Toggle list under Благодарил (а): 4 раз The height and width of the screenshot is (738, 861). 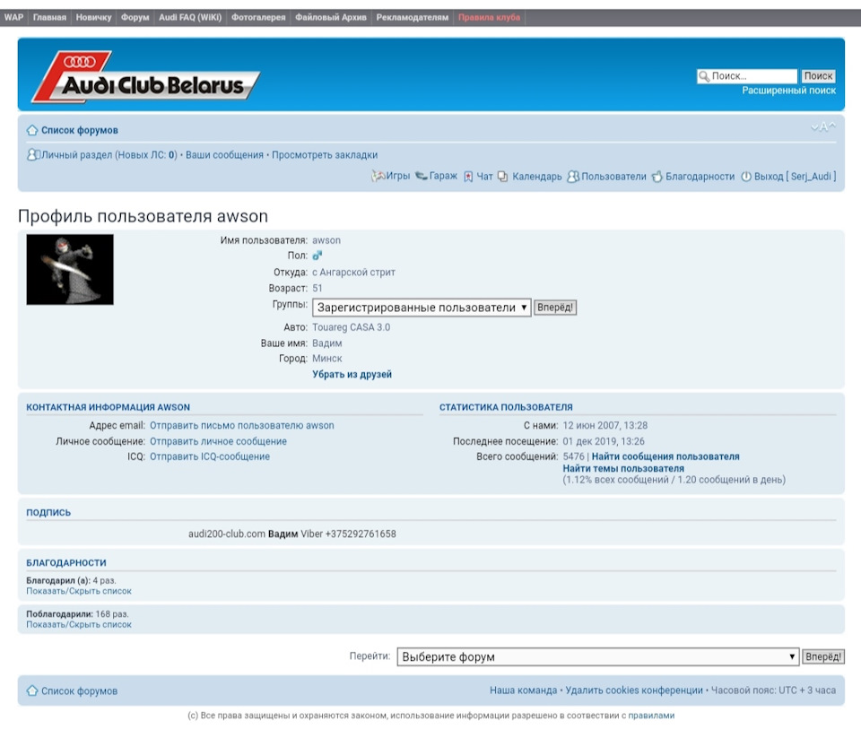[x=79, y=591]
